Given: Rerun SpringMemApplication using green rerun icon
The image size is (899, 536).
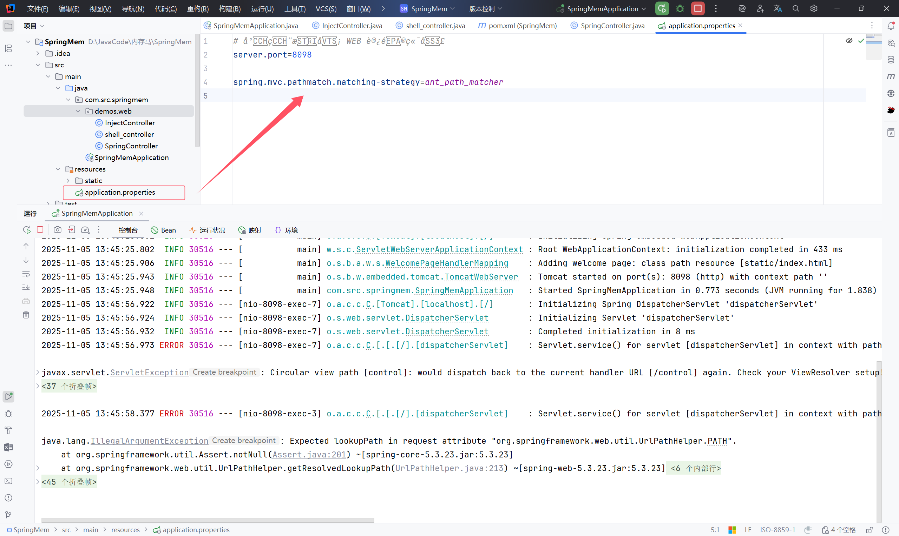Looking at the screenshot, I should pos(662,9).
